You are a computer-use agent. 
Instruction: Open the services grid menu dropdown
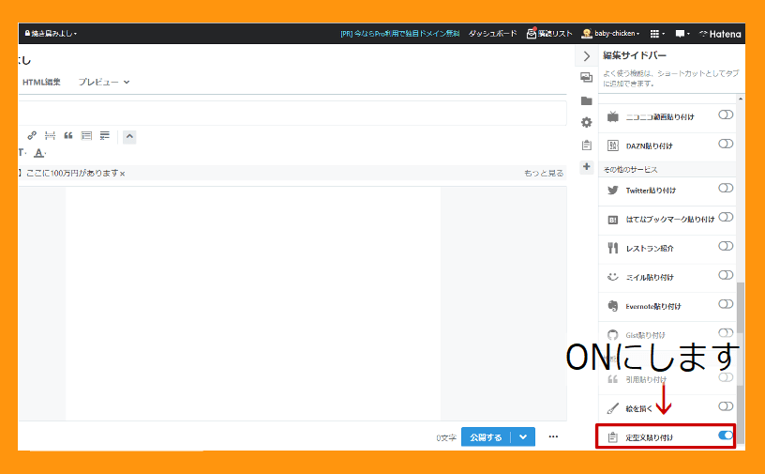tap(657, 33)
